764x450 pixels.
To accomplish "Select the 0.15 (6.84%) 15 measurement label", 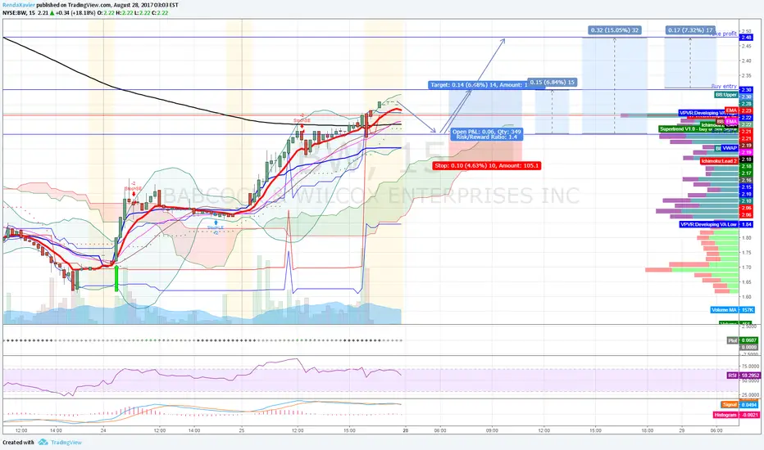I will point(552,82).
